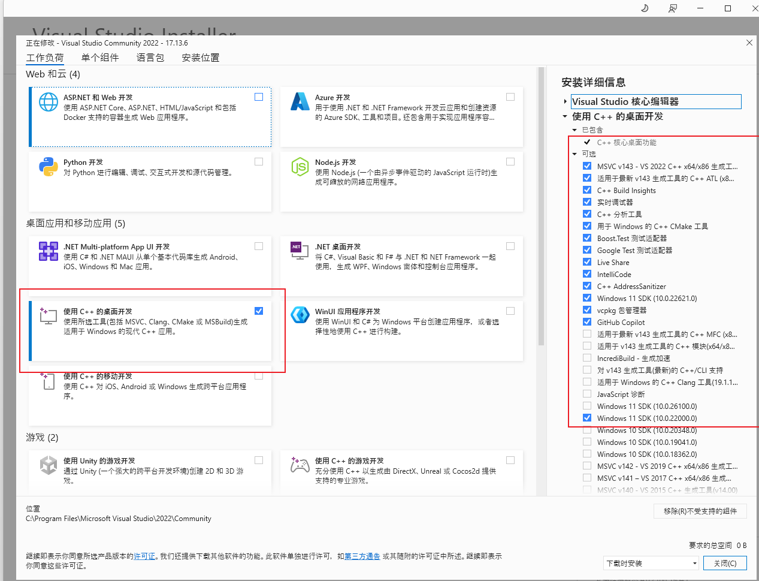Click the 游戏 (2) section heading

(42, 437)
